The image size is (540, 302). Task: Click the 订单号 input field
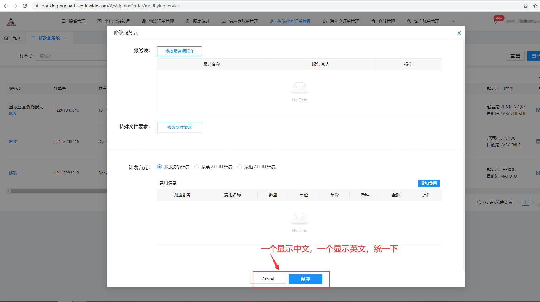pos(71,56)
